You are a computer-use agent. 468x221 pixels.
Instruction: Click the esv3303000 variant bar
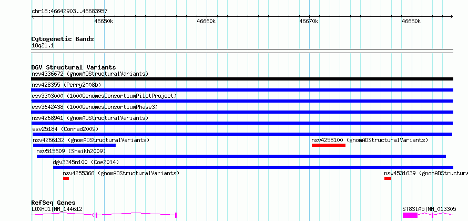pos(242,101)
